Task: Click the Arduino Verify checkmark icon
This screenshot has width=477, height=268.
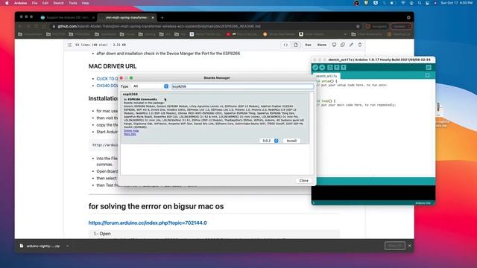Action: click(315, 68)
